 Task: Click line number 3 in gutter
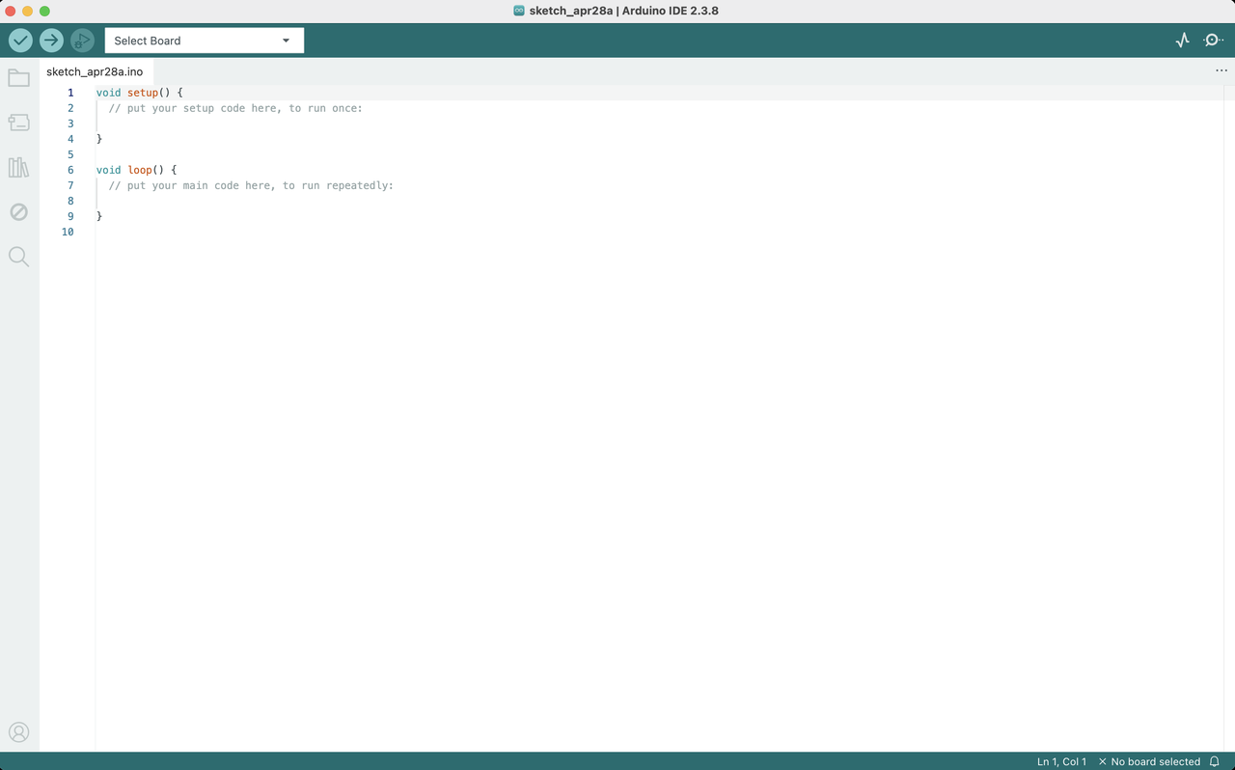(70, 124)
